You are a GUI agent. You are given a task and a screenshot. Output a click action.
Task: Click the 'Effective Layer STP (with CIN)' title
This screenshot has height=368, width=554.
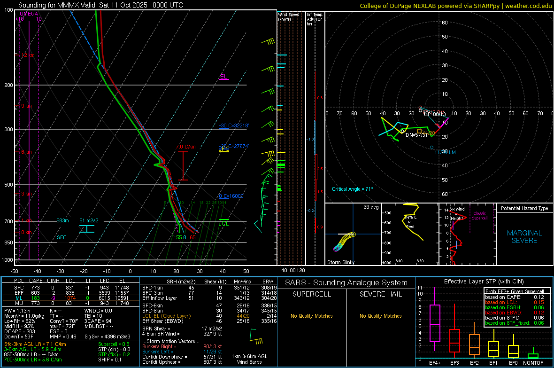484,282
